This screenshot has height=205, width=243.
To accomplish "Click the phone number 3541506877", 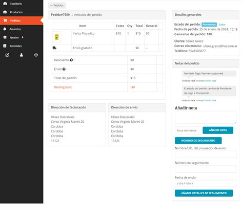I will [197, 51].
